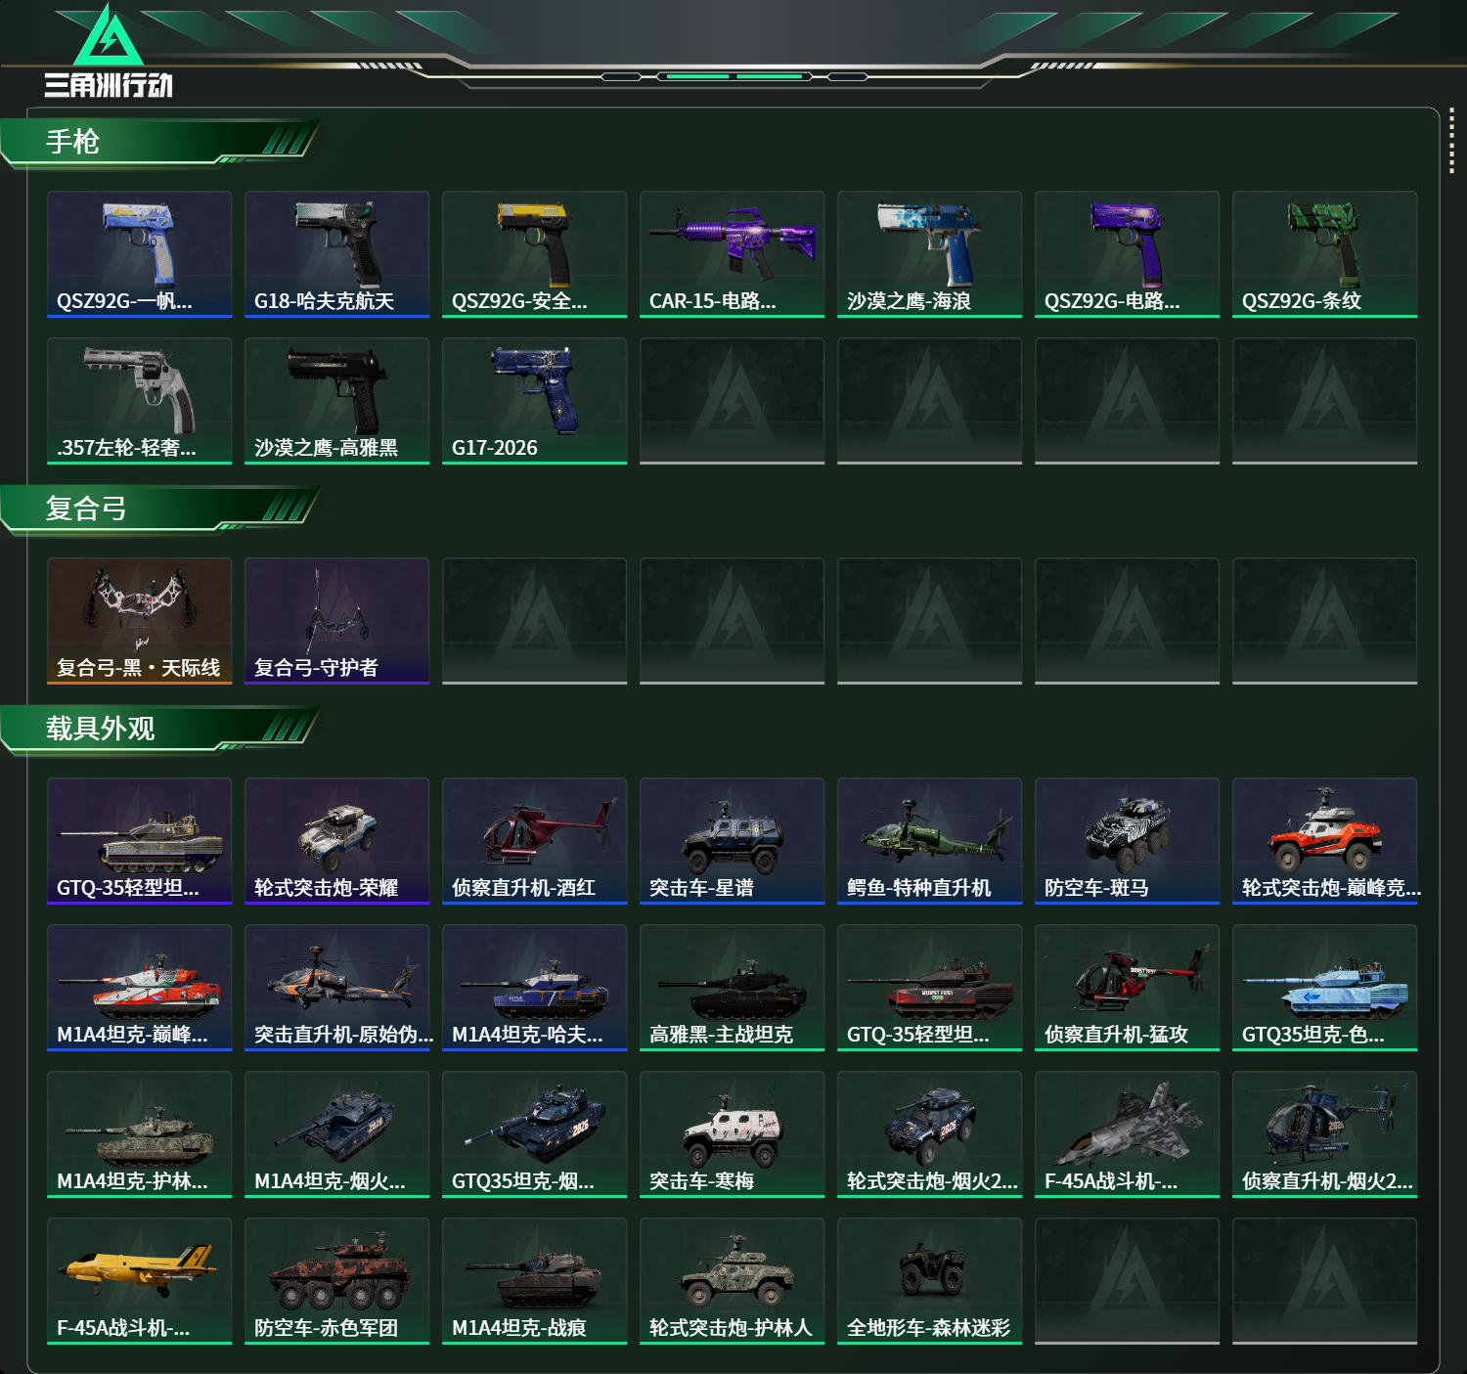This screenshot has height=1374, width=1467.
Task: Select the 防空车-斑马 vehicle
Action: (1127, 841)
